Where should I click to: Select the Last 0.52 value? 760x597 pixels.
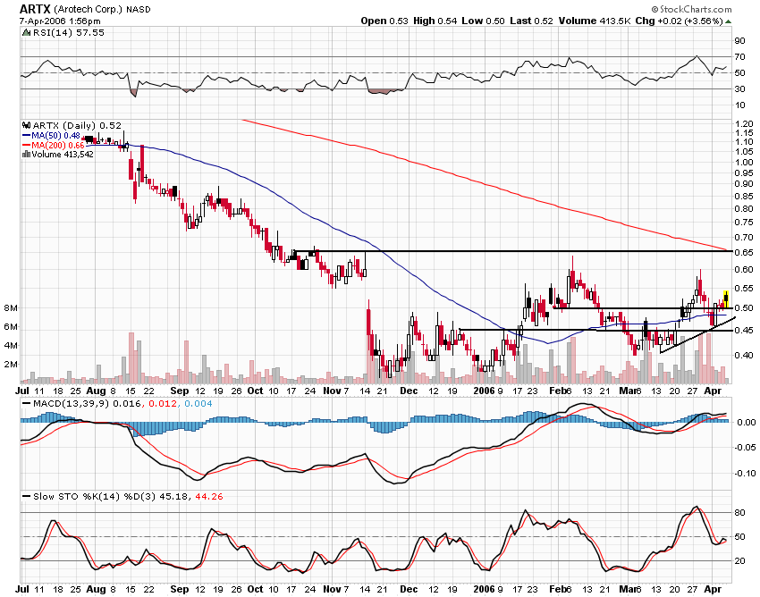(x=531, y=21)
